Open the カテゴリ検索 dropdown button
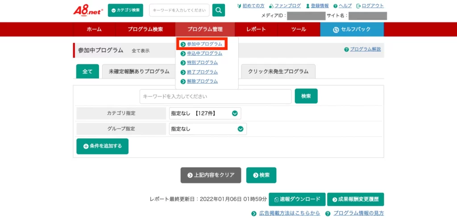 pyautogui.click(x=125, y=10)
